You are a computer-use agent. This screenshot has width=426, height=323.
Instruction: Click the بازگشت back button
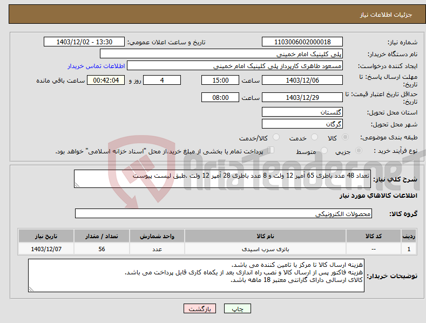point(200,308)
